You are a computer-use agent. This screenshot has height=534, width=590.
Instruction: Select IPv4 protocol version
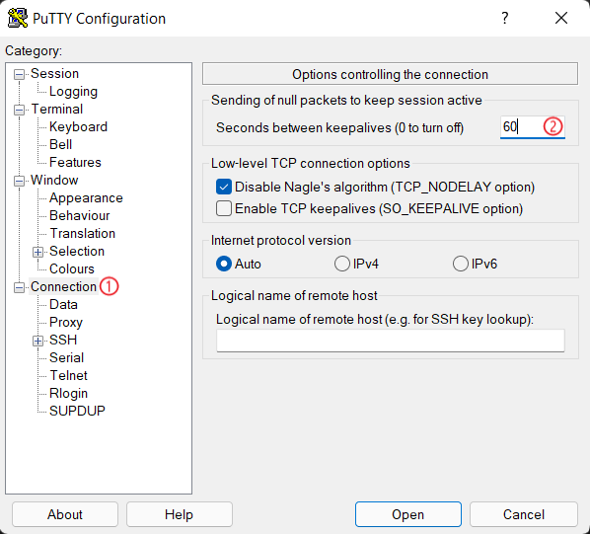point(342,264)
